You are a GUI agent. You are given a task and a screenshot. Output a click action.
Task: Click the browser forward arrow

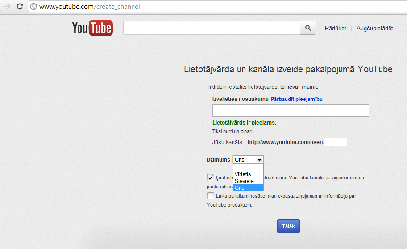point(7,7)
